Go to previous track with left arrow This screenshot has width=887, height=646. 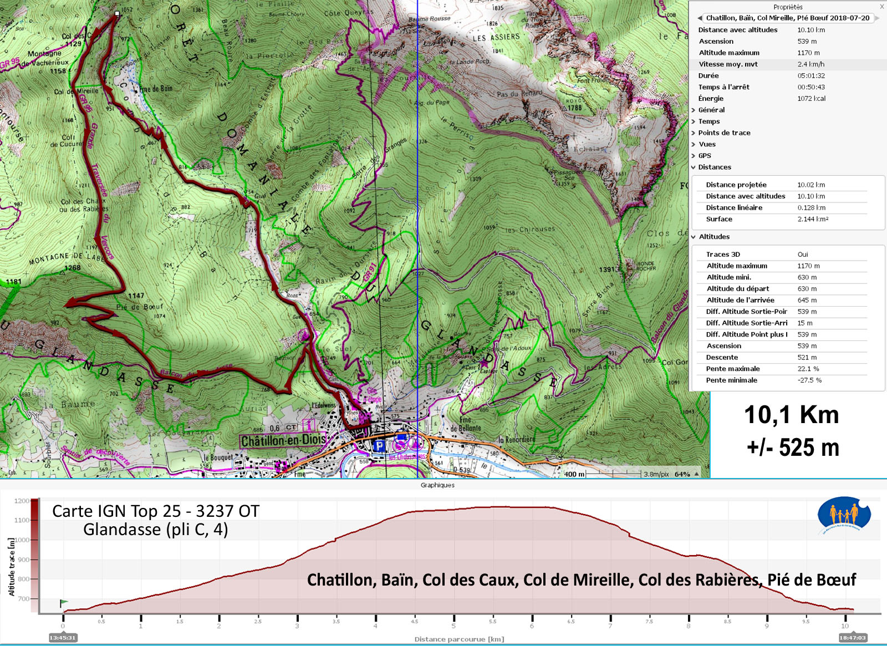point(700,18)
